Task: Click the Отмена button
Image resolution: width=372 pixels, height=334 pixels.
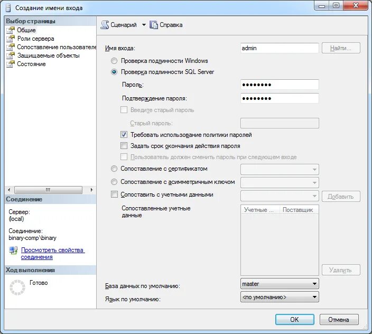Action: click(339, 320)
